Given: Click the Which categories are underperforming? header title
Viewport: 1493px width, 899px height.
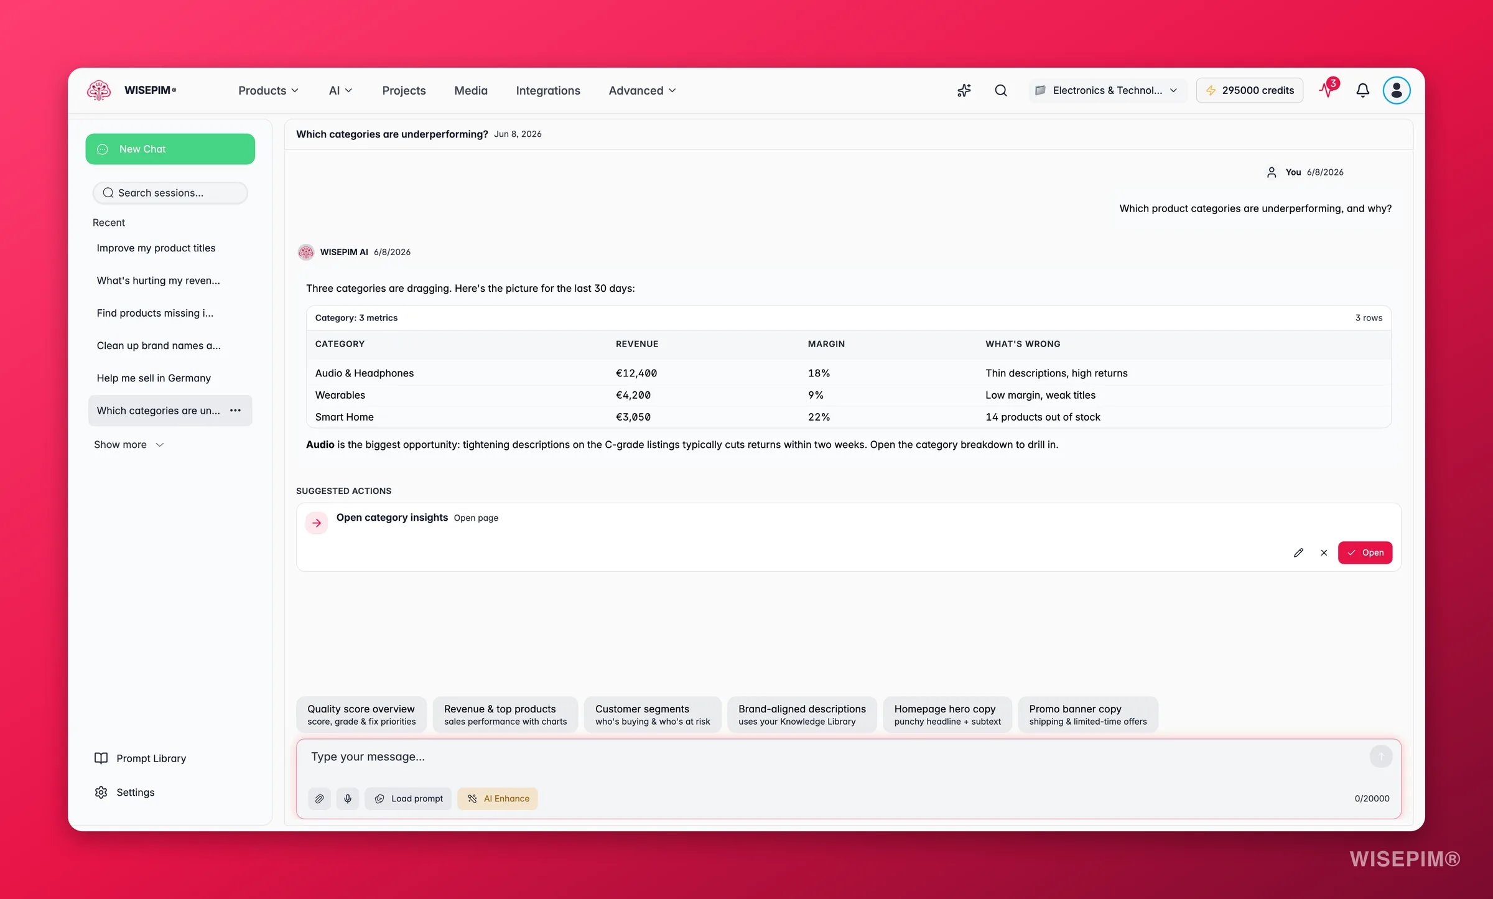Looking at the screenshot, I should coord(392,134).
